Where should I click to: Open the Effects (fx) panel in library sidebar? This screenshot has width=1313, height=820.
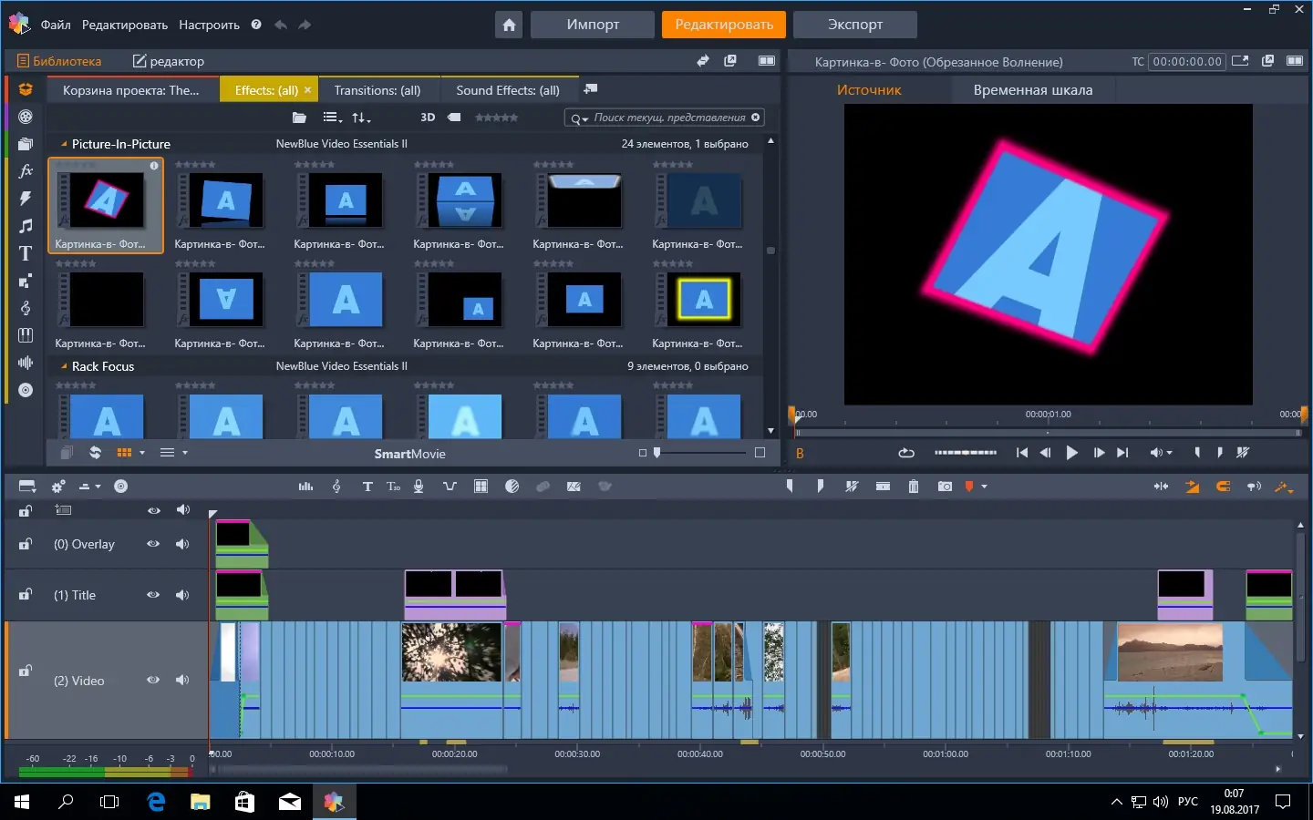tap(25, 170)
